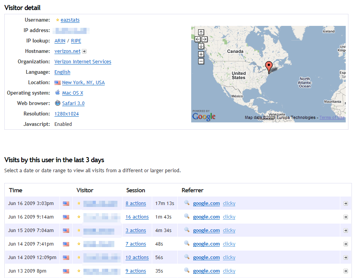This screenshot has width=355, height=278.
Task: Click clicky search term in Jun 14 7:41pm row
Action: click(229, 244)
